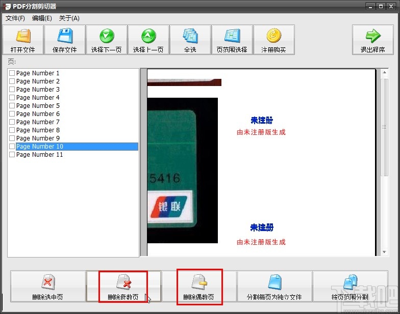
Task: Click the 注册购买 coin icon
Action: [273, 36]
